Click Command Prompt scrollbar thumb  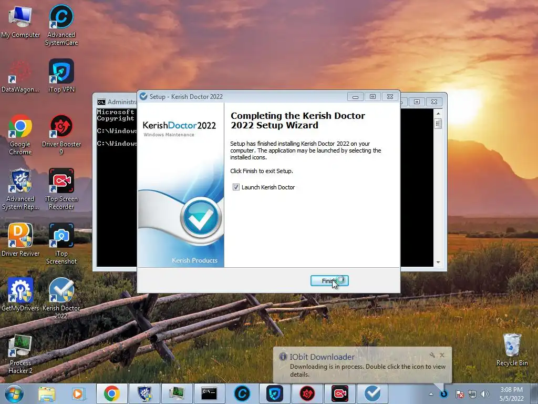point(438,123)
